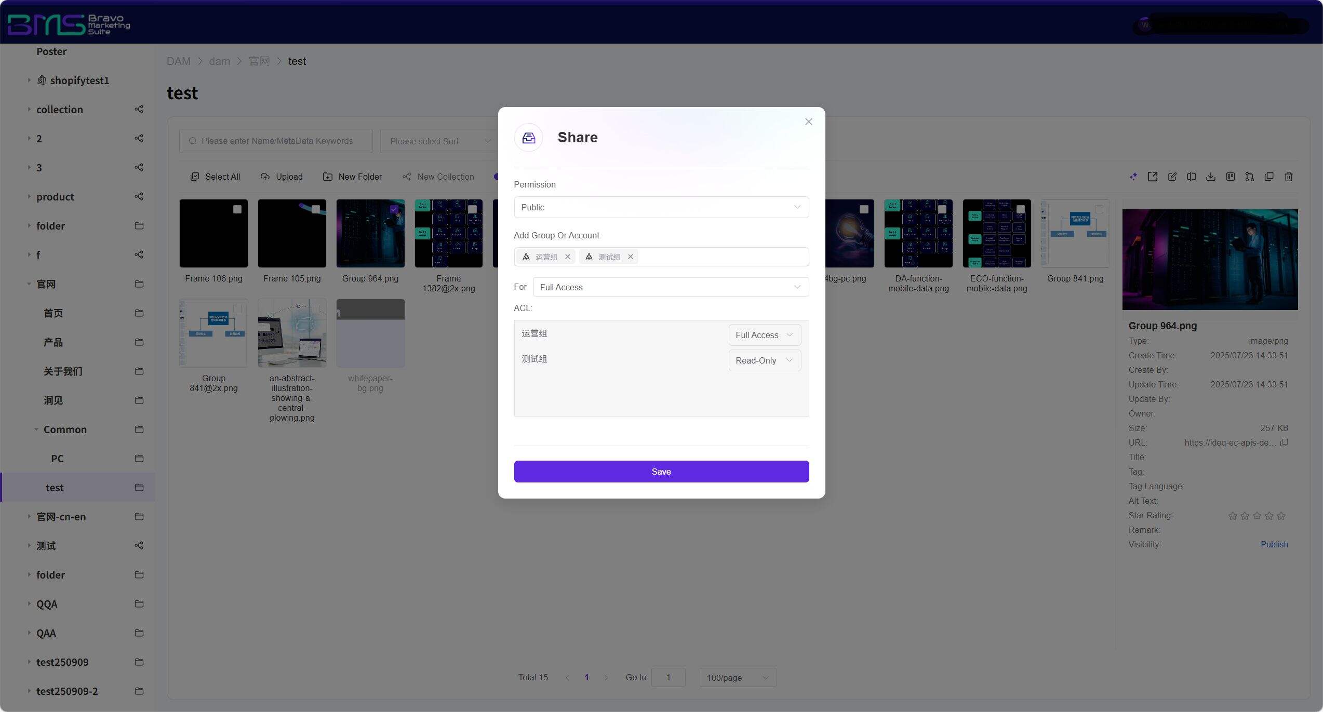
Task: Check the Group 841.png checkbox
Action: click(x=1099, y=209)
